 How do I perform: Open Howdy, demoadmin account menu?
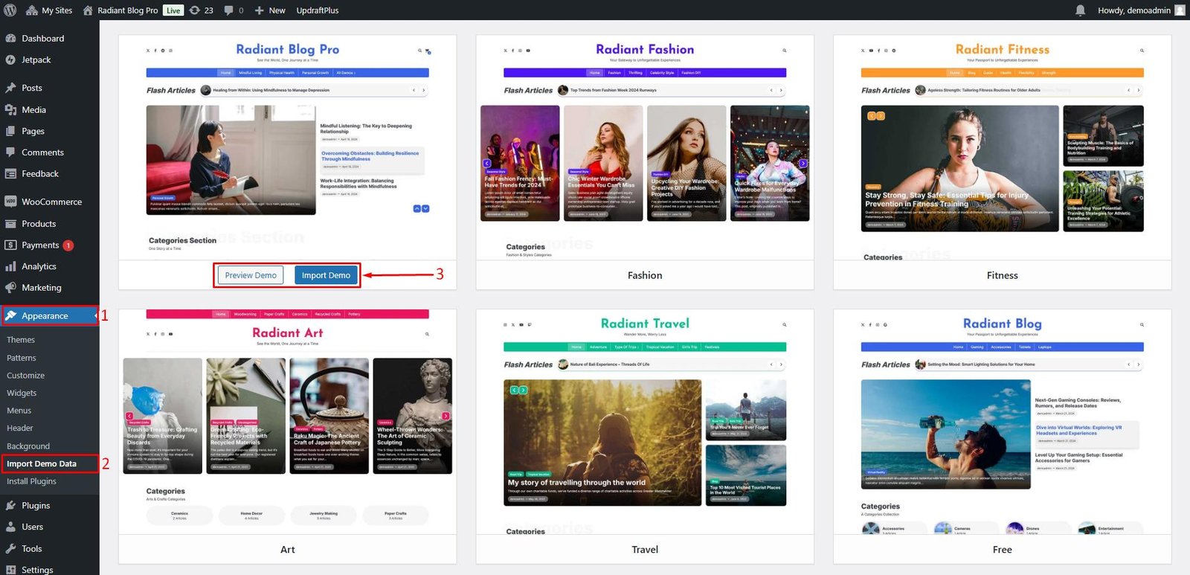(x=1141, y=10)
